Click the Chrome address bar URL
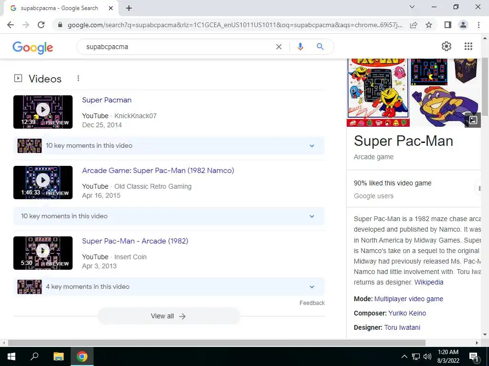489x366 pixels. pos(235,25)
